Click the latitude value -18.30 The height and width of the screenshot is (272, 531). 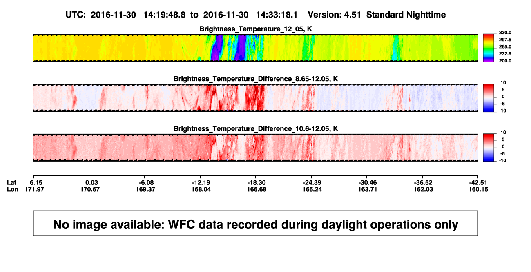point(257,182)
